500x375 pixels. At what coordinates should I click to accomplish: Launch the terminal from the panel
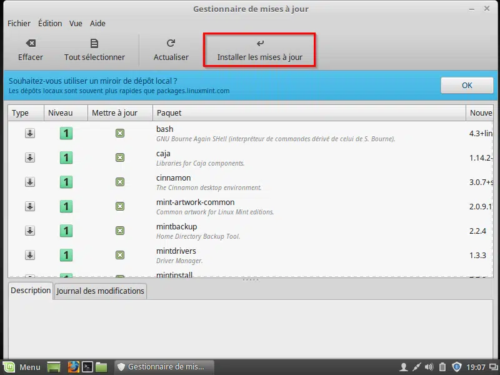(x=87, y=367)
